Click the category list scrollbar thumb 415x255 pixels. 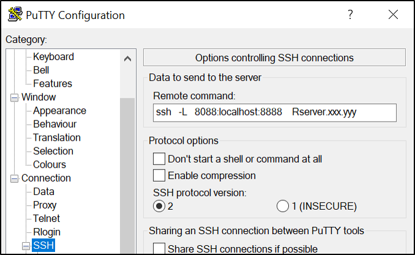click(x=127, y=176)
